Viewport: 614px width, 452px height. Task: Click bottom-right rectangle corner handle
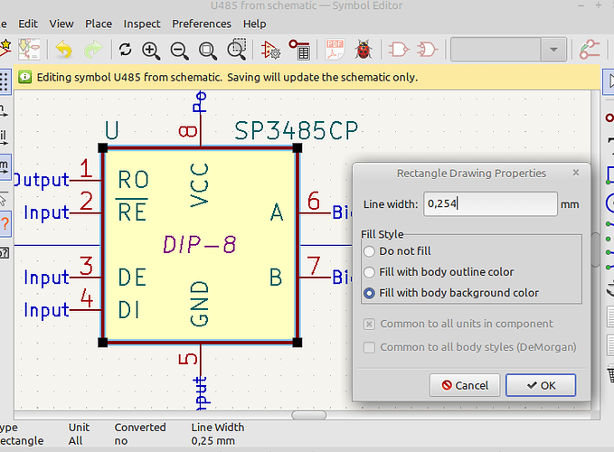coord(298,343)
